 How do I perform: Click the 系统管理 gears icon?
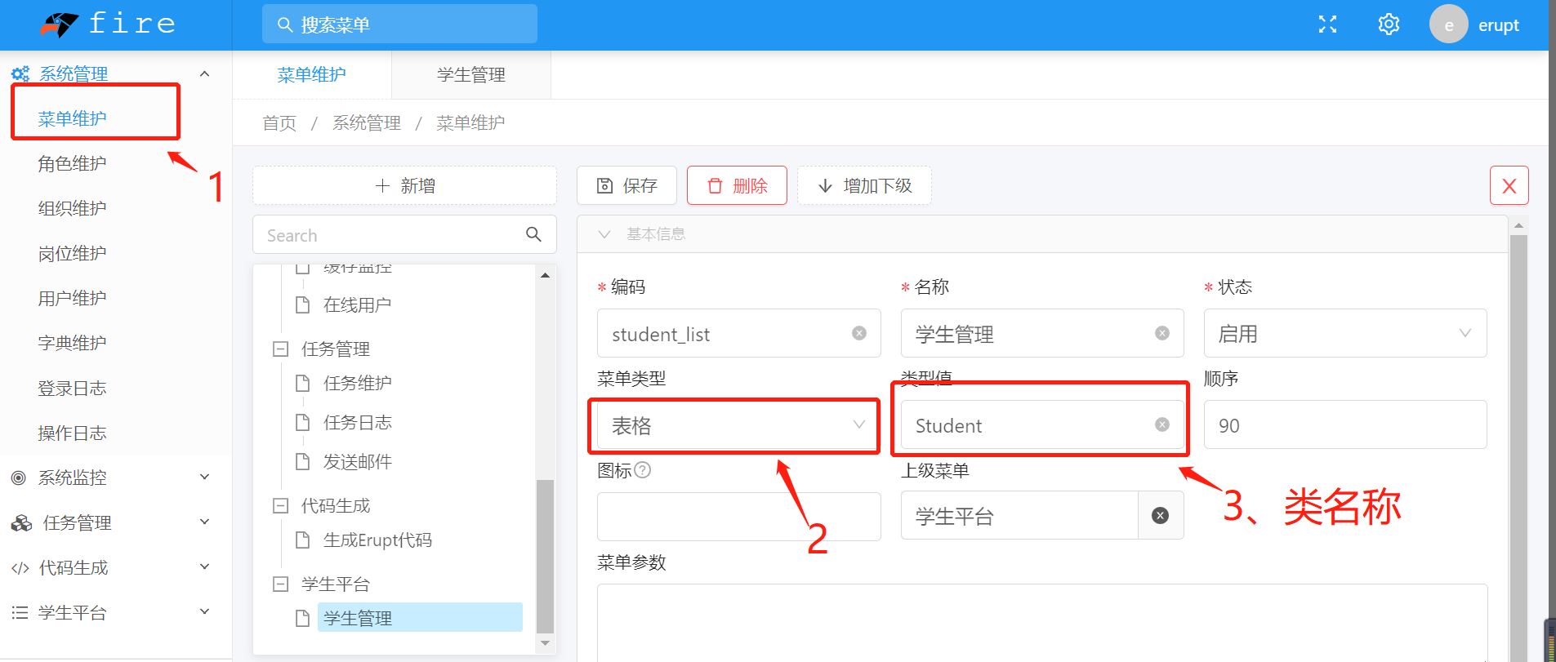[20, 73]
